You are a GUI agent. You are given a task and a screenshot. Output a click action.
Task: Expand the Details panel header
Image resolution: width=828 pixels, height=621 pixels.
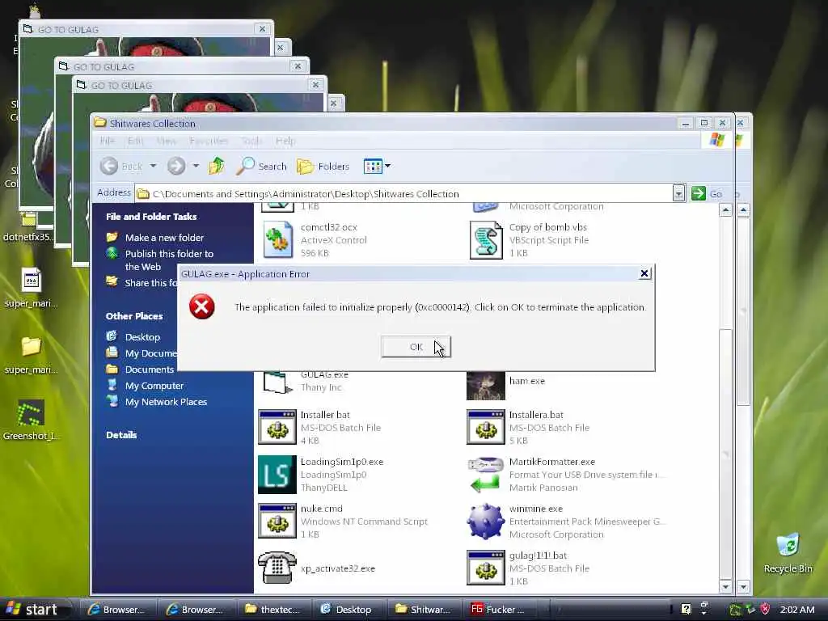[x=121, y=434]
